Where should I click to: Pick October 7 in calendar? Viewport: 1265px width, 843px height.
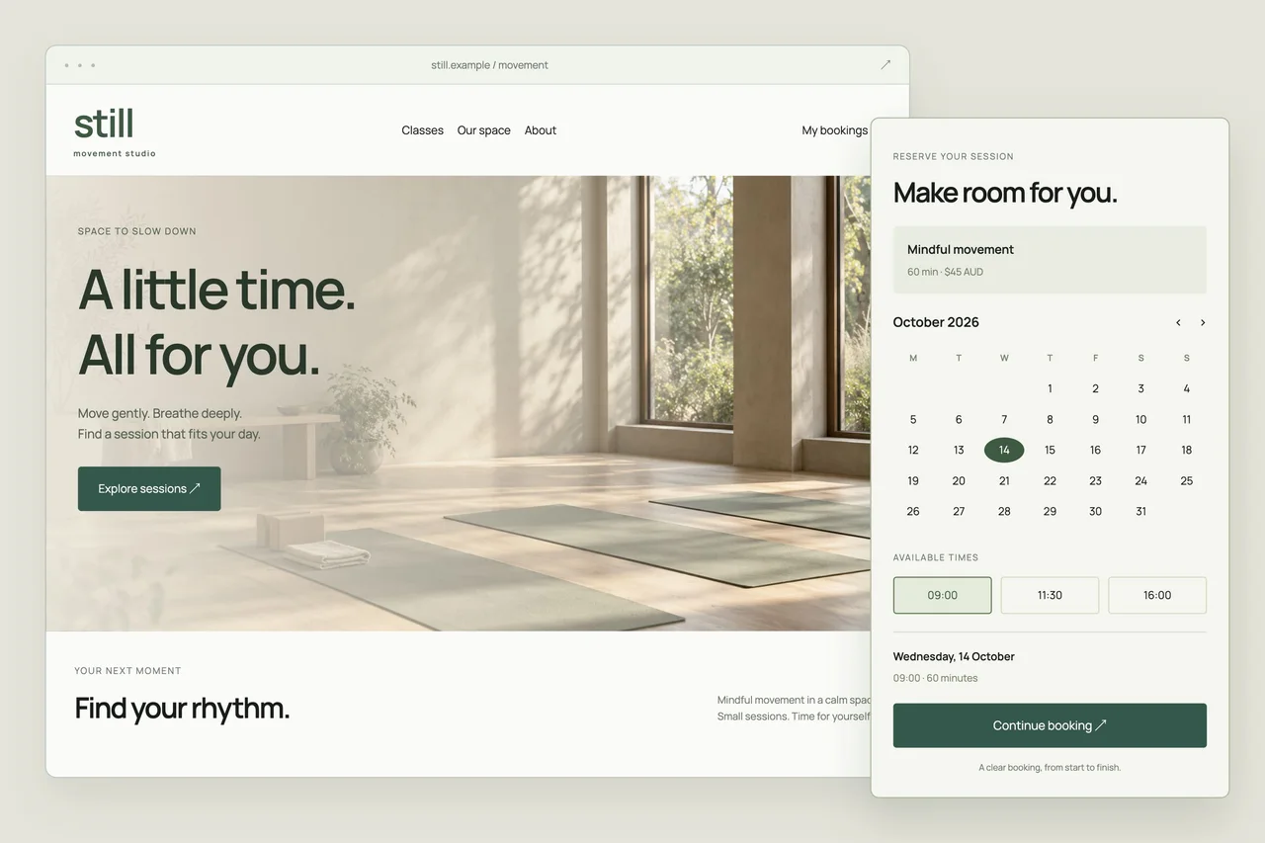tap(1004, 420)
